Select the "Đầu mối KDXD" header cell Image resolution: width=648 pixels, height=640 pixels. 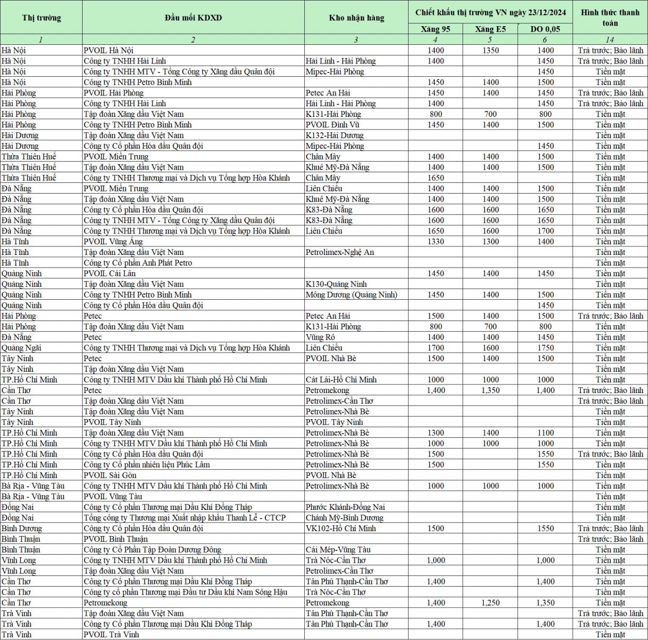(193, 18)
